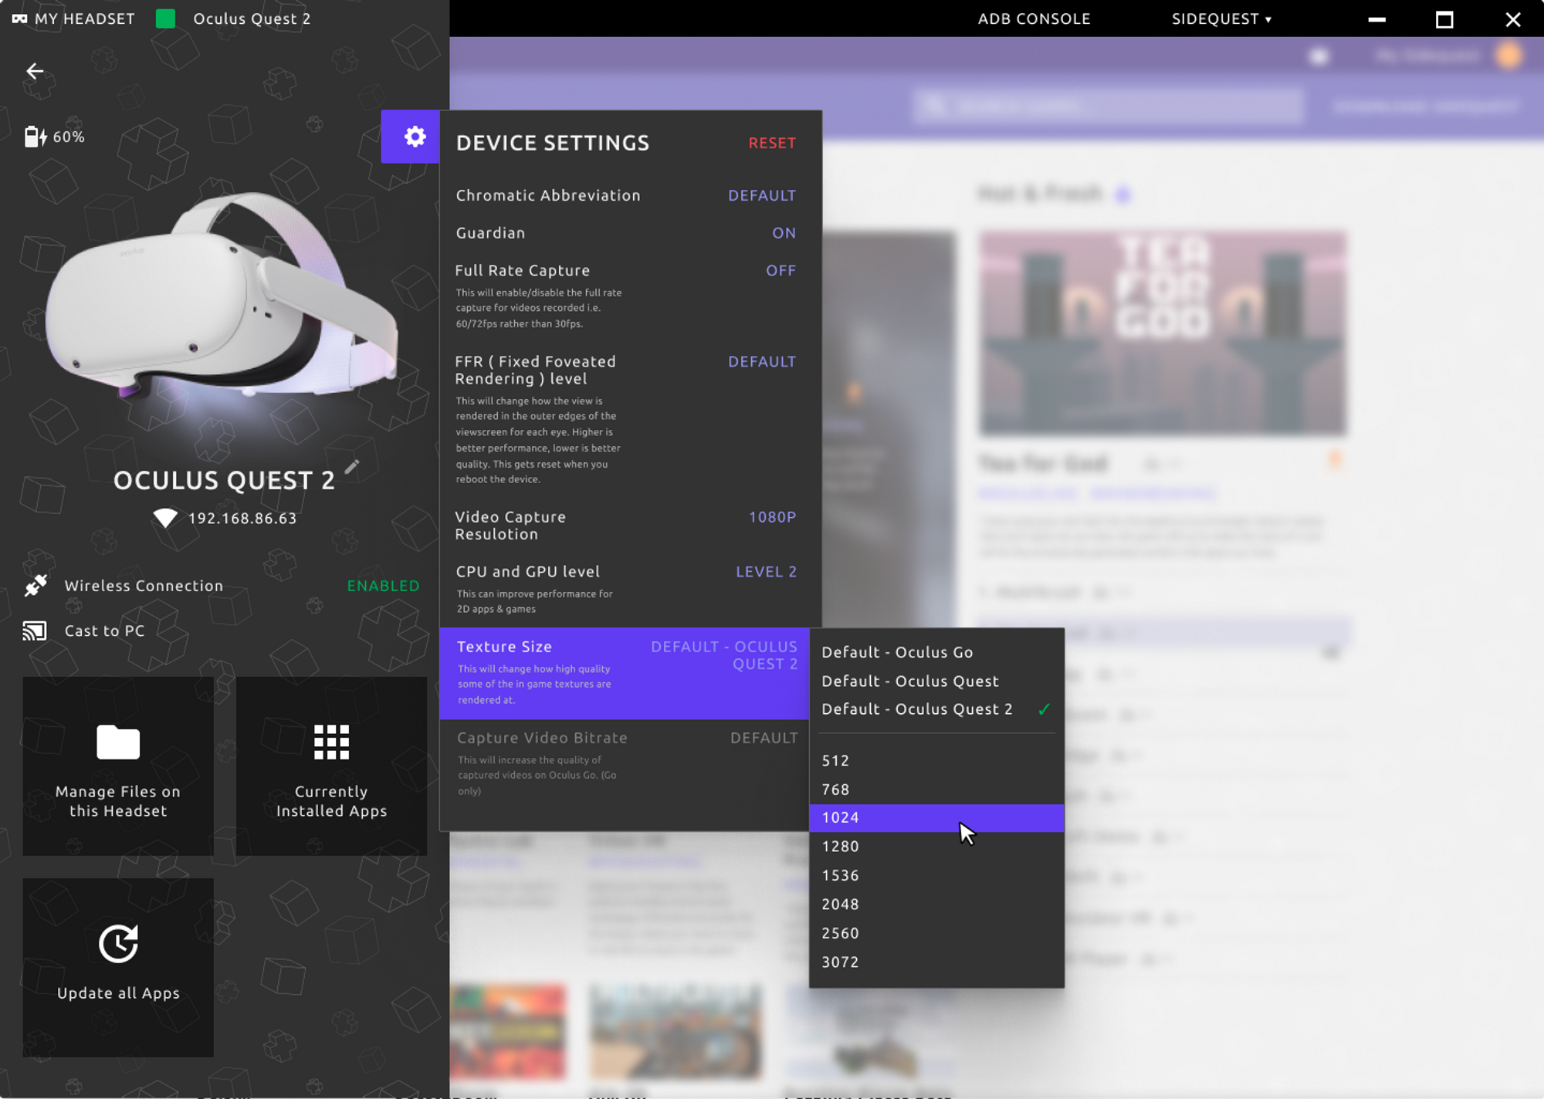Click the Oculus Quest 2 title text
The height and width of the screenshot is (1099, 1544).
click(252, 19)
